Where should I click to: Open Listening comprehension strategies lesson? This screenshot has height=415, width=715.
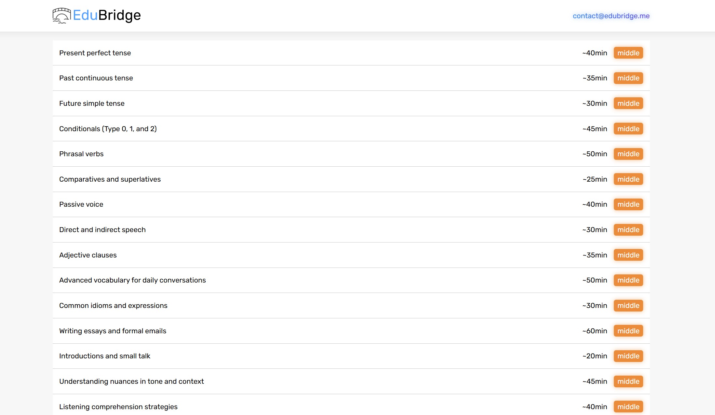point(118,407)
